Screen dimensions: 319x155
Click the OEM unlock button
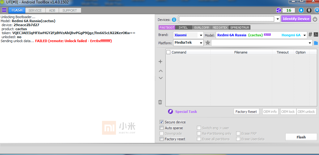click(306, 112)
